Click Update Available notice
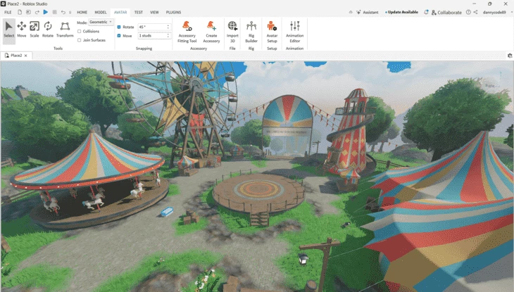Image resolution: width=514 pixels, height=292 pixels. (x=401, y=12)
